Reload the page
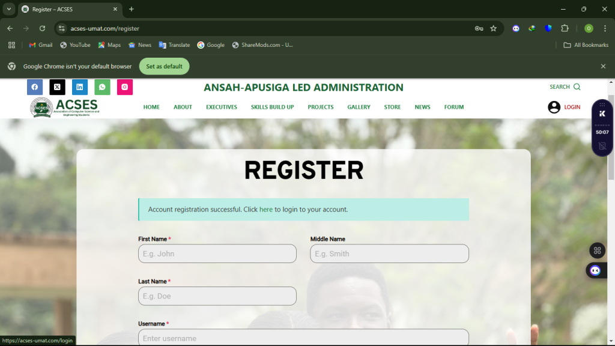The height and width of the screenshot is (346, 615). click(43, 28)
